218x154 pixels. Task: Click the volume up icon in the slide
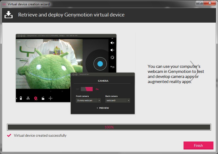[112, 43]
